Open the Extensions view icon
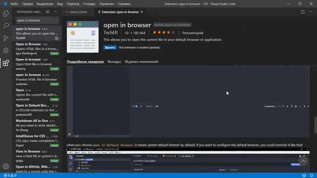Screen dimensions: 317x178 coord(6,63)
